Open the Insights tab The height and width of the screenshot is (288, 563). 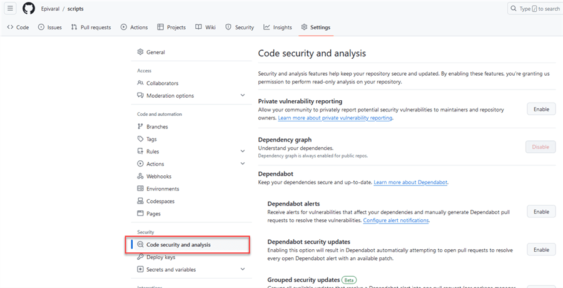(277, 28)
